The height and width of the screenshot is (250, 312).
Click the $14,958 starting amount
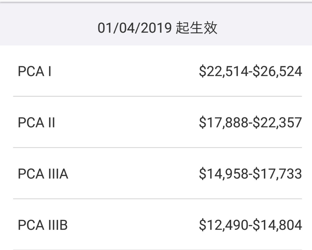click(x=223, y=174)
